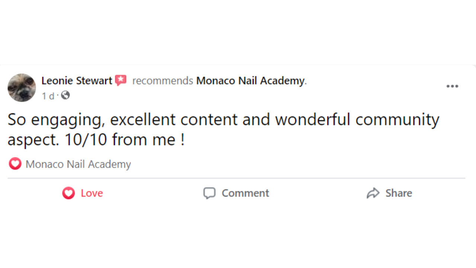Click the Comment speech bubble icon
476x268 pixels.
(x=209, y=193)
